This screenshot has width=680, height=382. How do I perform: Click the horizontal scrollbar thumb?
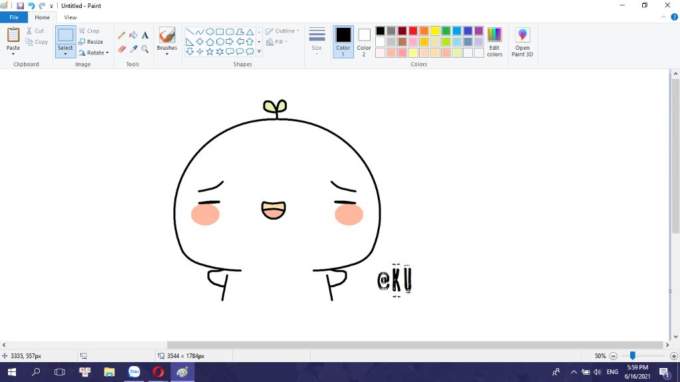click(415, 345)
